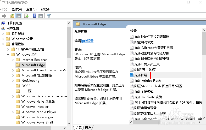The height and width of the screenshot is (130, 206).
Task: Click the Up one level folder icon
Action: point(12,16)
